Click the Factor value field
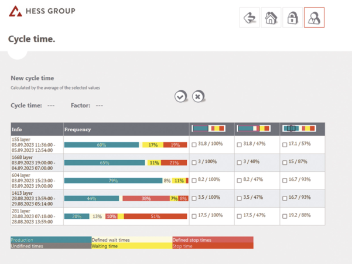The image size is (352, 264). (99, 106)
